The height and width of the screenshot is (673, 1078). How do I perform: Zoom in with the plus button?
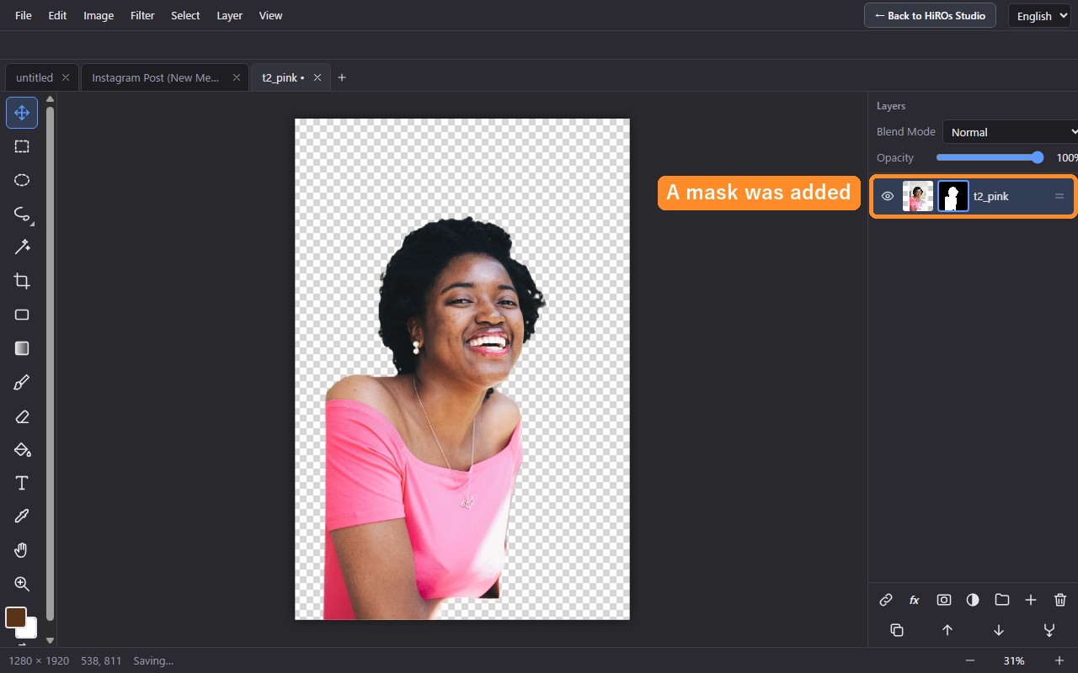pos(1059,660)
